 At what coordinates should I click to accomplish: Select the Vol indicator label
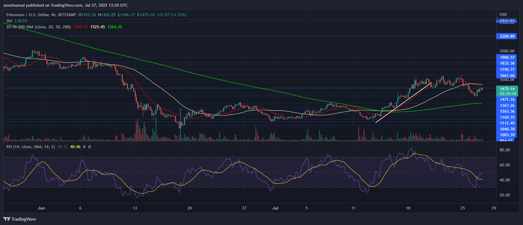click(x=9, y=21)
